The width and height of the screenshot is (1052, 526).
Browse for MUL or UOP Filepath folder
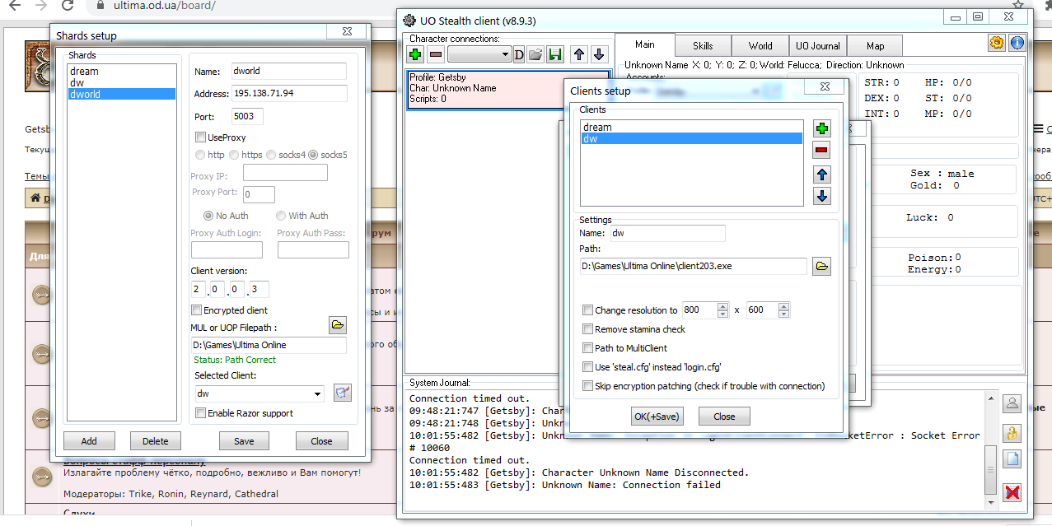point(338,325)
